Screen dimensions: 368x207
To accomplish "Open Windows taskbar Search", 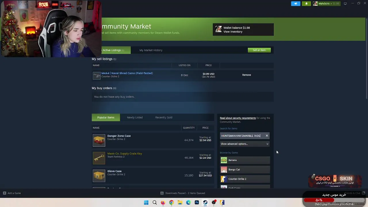I will coord(155,202).
